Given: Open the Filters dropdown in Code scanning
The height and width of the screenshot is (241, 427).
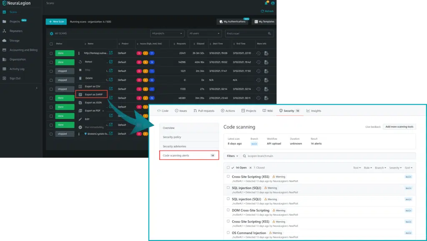Looking at the screenshot, I should [232, 156].
